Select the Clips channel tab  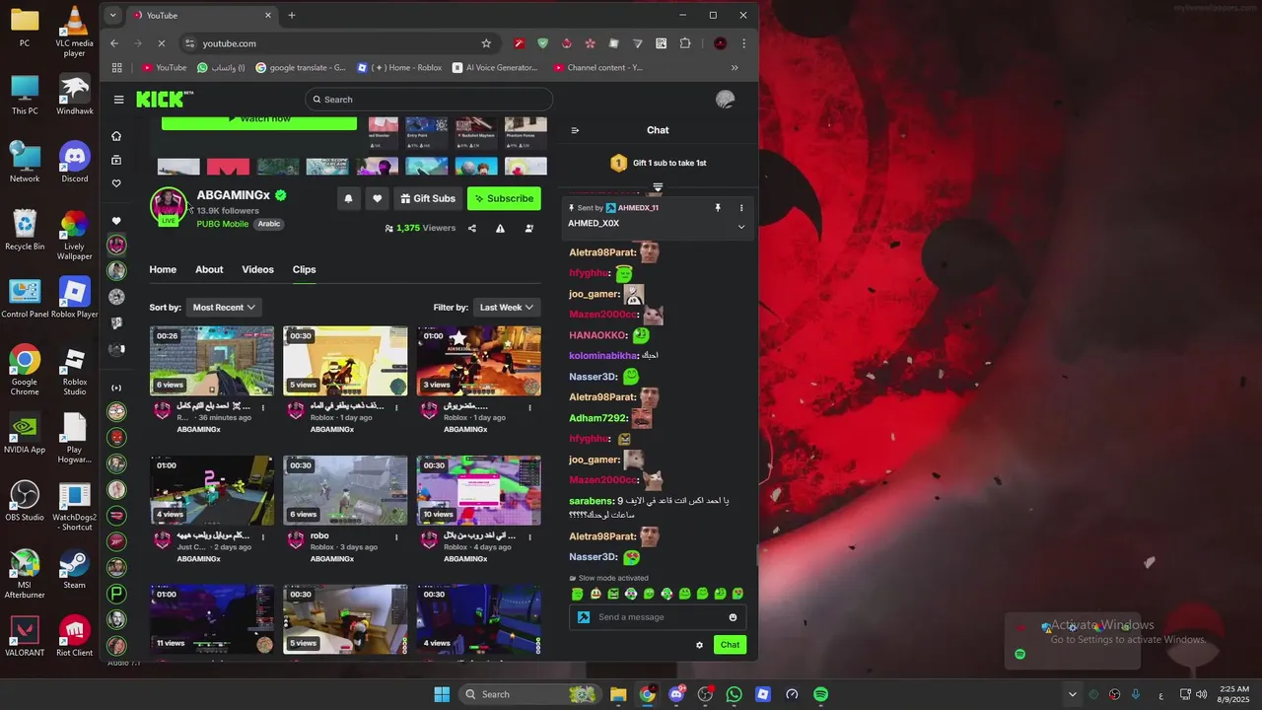304,269
